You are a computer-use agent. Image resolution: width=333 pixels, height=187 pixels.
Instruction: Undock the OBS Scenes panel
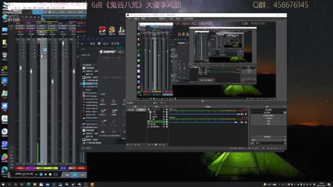point(145,107)
